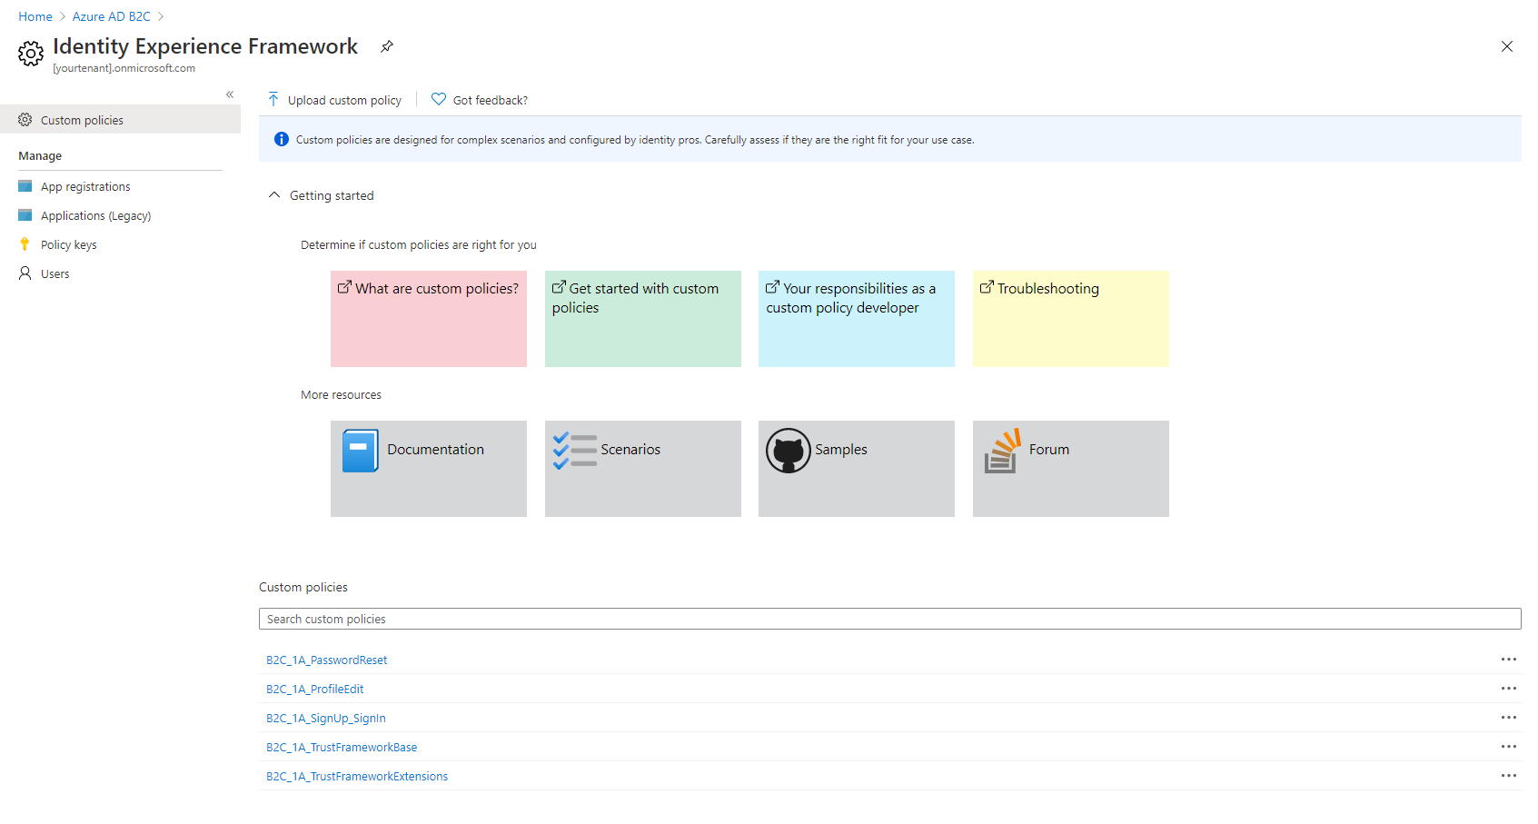Screen dimensions: 1538x824
Task: Open the Forum tile label
Action: [x=1049, y=449]
